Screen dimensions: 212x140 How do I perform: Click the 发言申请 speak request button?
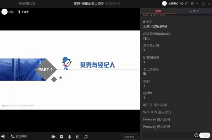(18, 136)
